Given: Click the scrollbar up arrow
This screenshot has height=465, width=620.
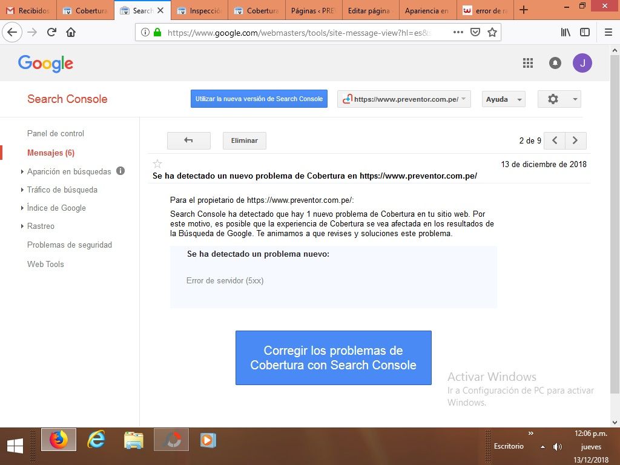Looking at the screenshot, I should (615, 50).
